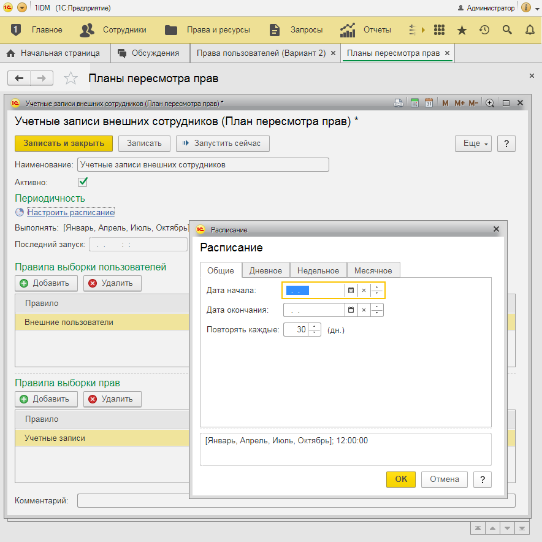This screenshot has height=542, width=542.
Task: Adjust Повторять каждые spinner arrows
Action: point(315,329)
